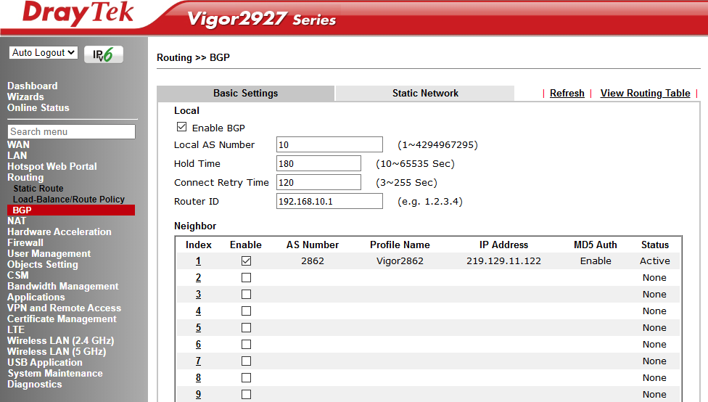The height and width of the screenshot is (402, 708).
Task: Expand the Firewall menu
Action: point(25,242)
